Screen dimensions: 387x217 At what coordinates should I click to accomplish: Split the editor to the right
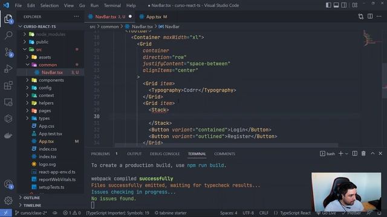(x=370, y=16)
